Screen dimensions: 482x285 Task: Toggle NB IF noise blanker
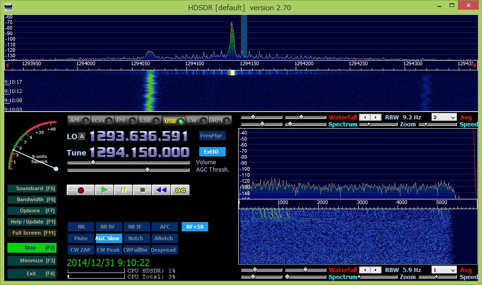[137, 227]
